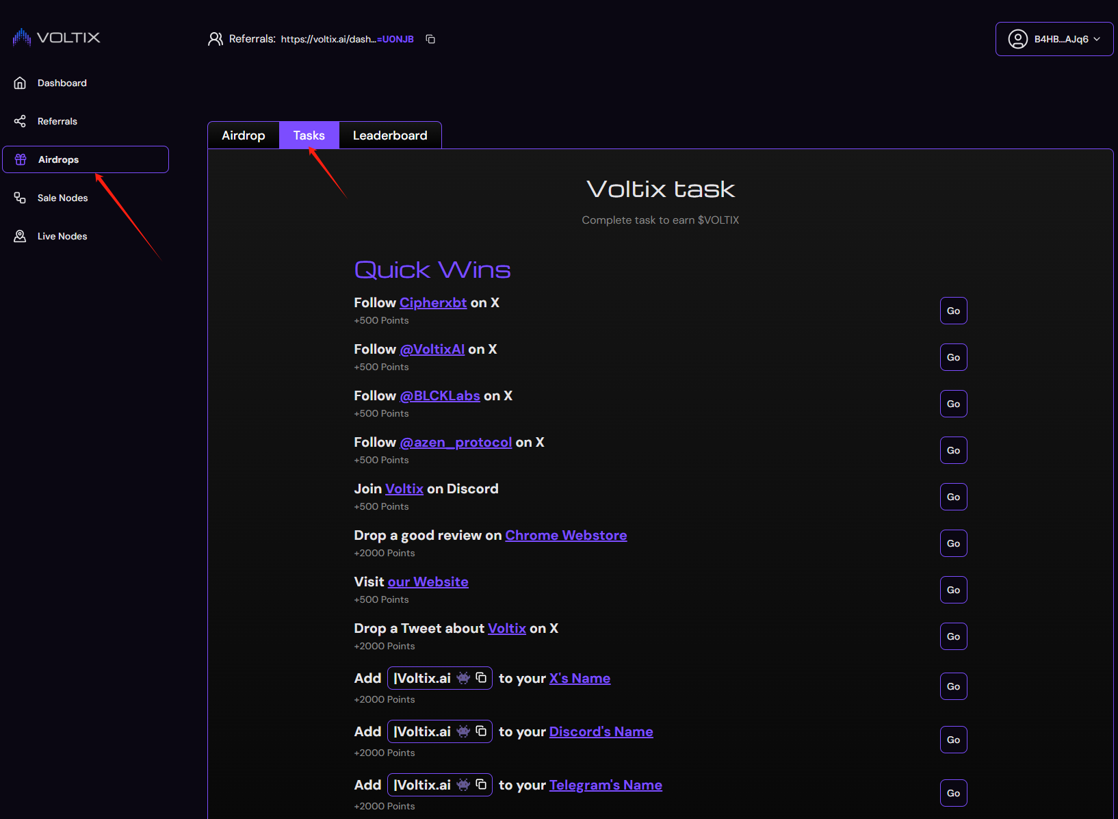The image size is (1118, 819).
Task: Copy |Voltix.ai text in the X's Name task
Action: pyautogui.click(x=481, y=677)
